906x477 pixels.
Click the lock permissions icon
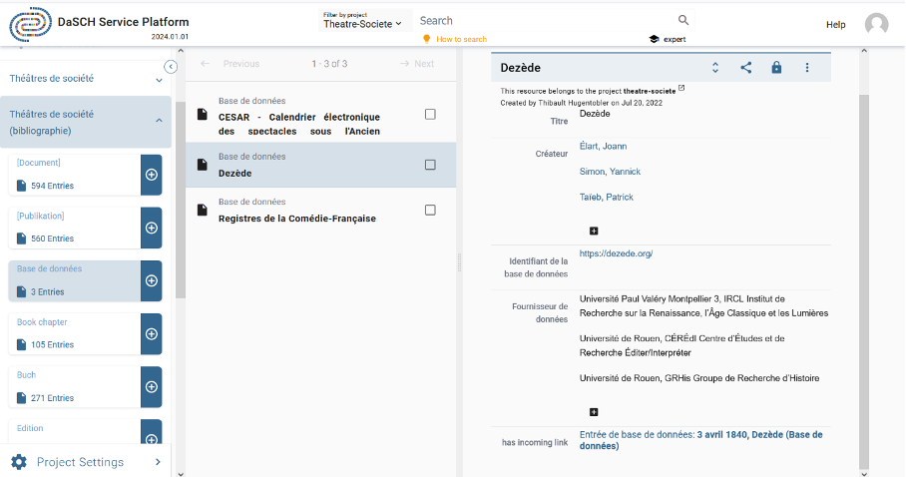click(776, 68)
